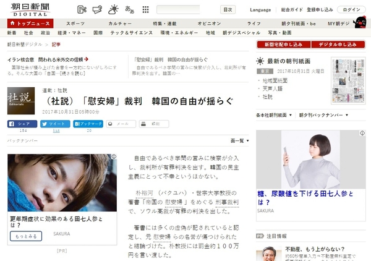Click the デジタル申し込み red button
The height and width of the screenshot is (261, 371).
(x=338, y=45)
